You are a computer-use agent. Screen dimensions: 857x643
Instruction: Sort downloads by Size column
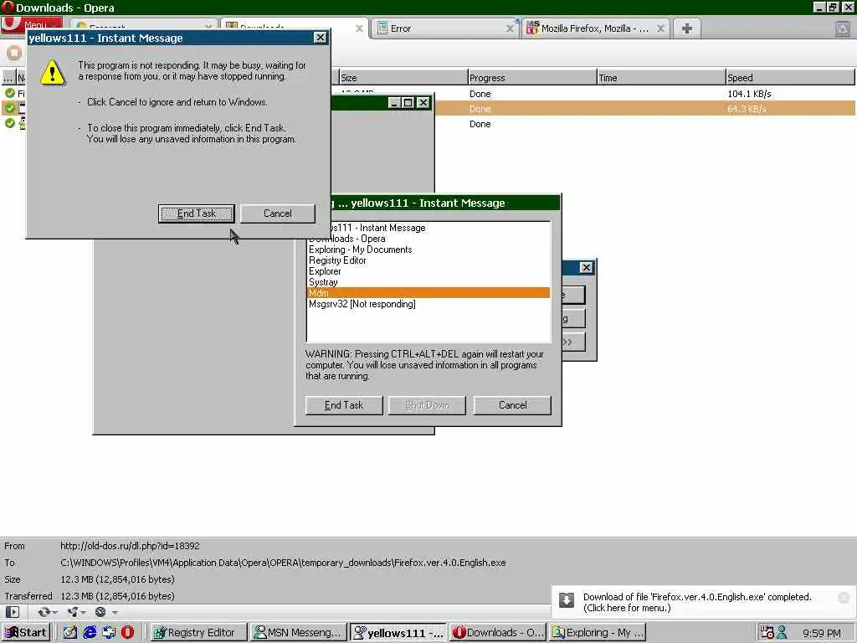point(403,78)
